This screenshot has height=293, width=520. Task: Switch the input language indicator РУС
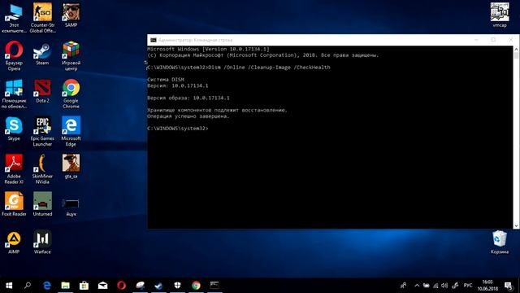tap(468, 286)
